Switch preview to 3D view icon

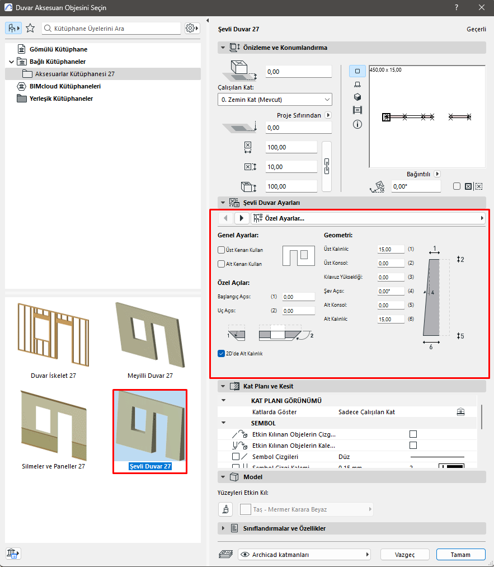[357, 97]
